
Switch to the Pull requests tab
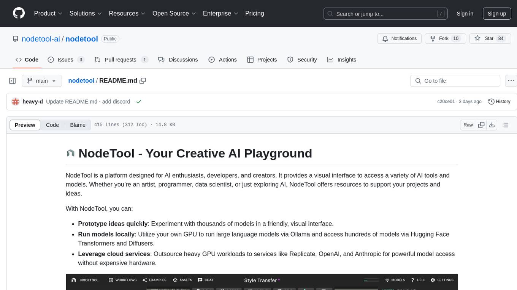pyautogui.click(x=121, y=60)
